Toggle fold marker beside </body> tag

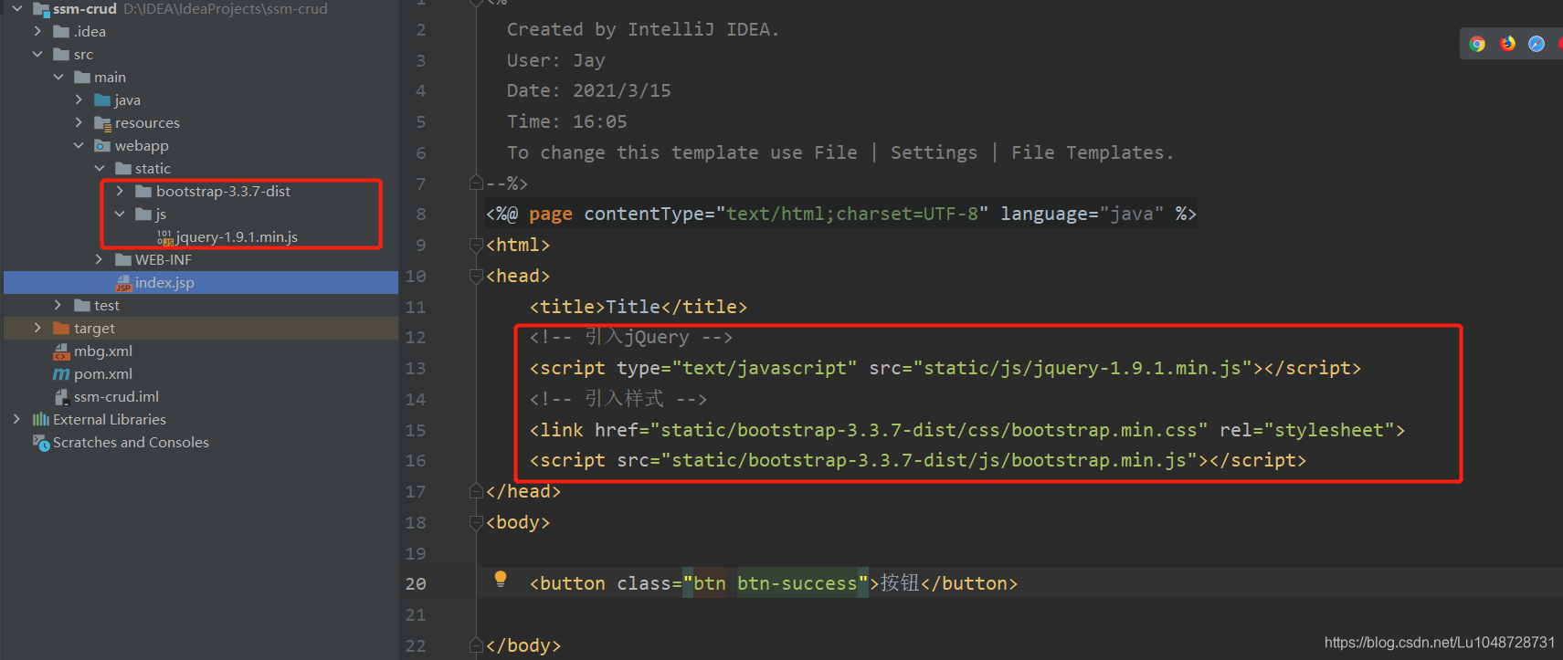coord(476,645)
